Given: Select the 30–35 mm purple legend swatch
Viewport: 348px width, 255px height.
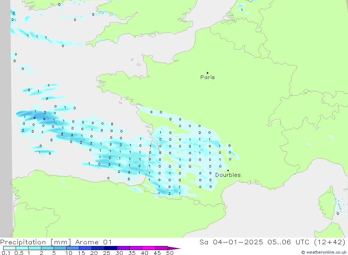Looking at the screenshot, I should [124, 248].
